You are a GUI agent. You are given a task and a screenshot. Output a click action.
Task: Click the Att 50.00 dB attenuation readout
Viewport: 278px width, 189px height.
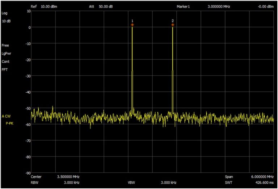point(101,7)
